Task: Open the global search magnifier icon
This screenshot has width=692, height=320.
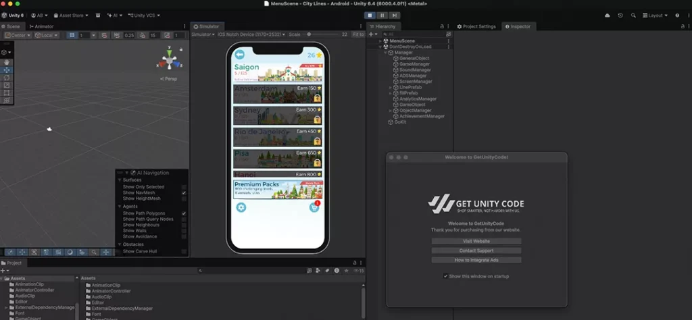Action: click(633, 16)
